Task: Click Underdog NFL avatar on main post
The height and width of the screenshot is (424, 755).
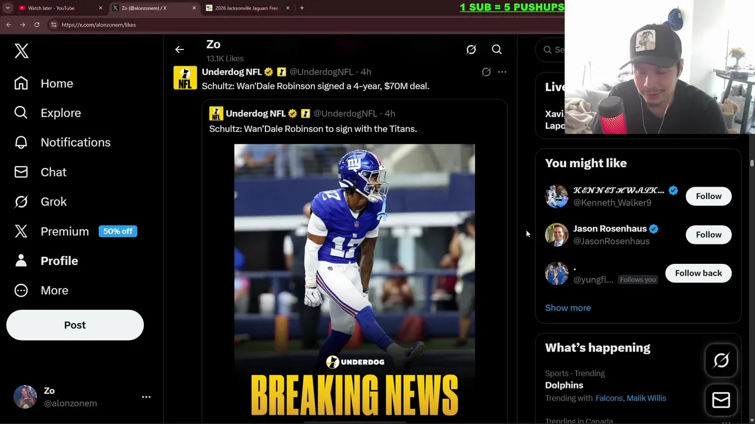Action: click(x=185, y=78)
